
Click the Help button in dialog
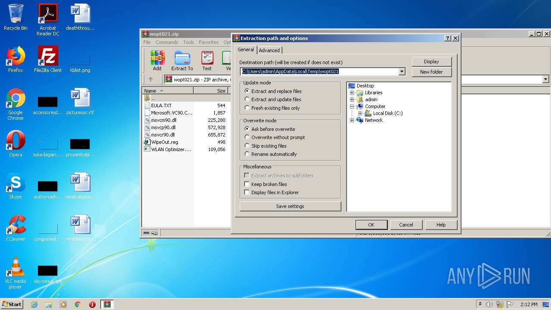pyautogui.click(x=441, y=225)
